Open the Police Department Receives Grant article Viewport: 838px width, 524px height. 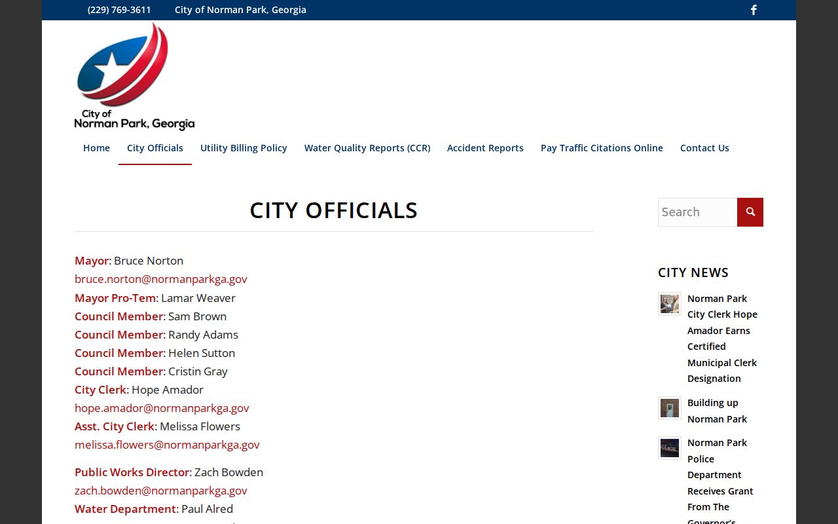click(720, 479)
